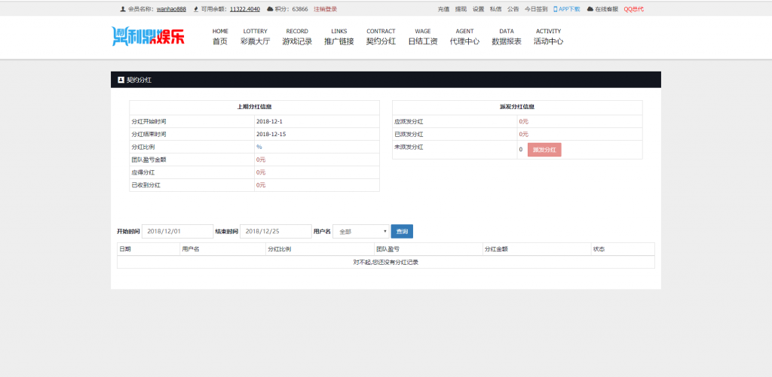772x377 pixels.
Task: Open the QQ总代 link
Action: click(634, 9)
